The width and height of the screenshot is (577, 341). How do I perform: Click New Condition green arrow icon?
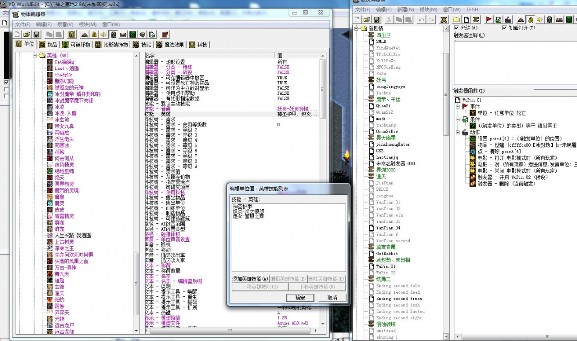click(x=499, y=20)
